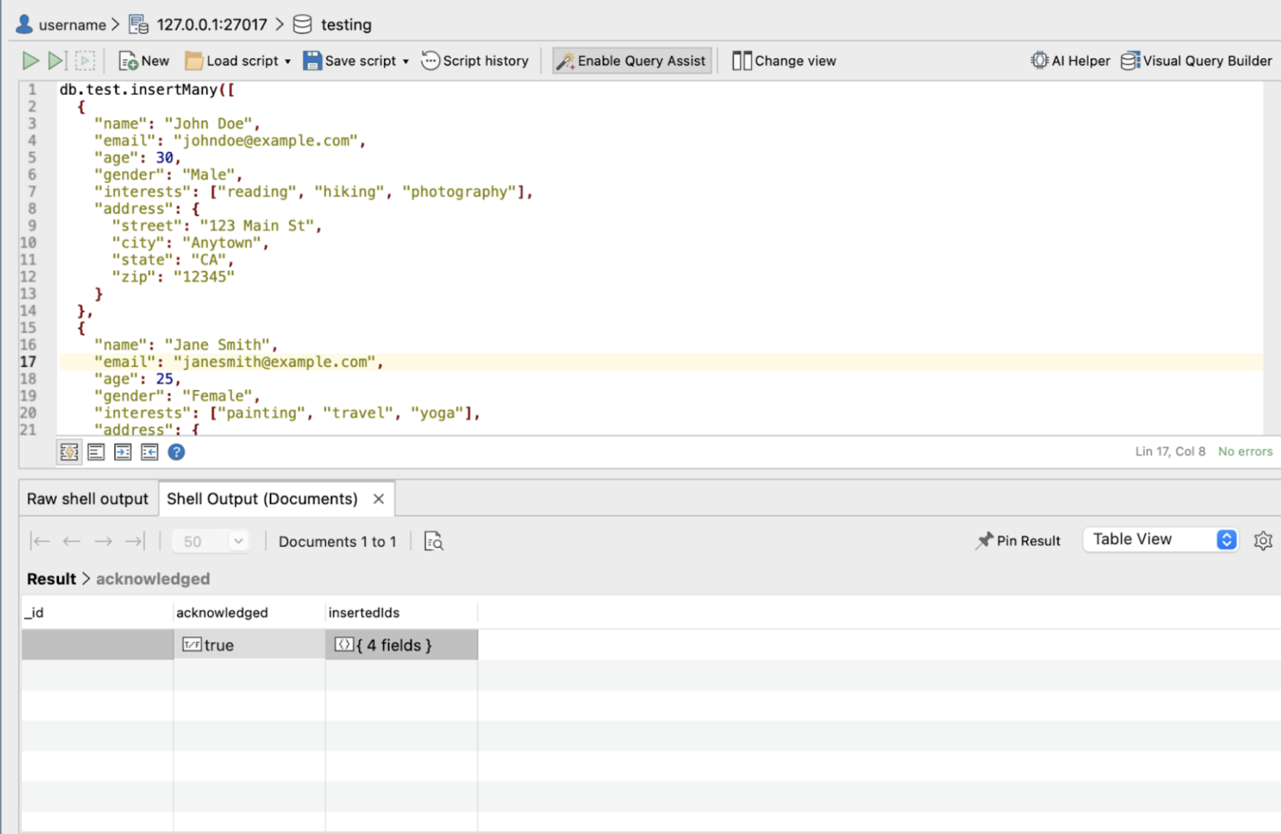Open the Table View selector
Screen dimensions: 1281x834
[1160, 539]
